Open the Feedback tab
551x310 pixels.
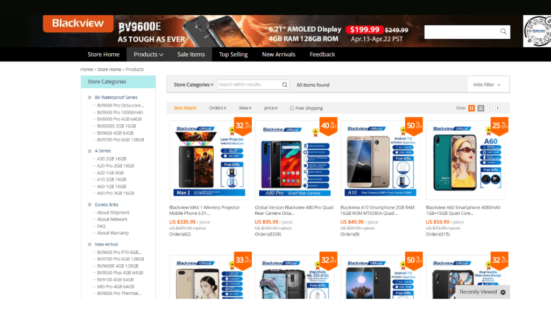pos(322,54)
